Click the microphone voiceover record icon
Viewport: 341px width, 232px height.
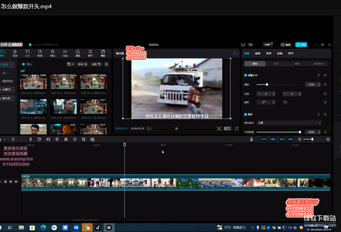tap(251, 139)
